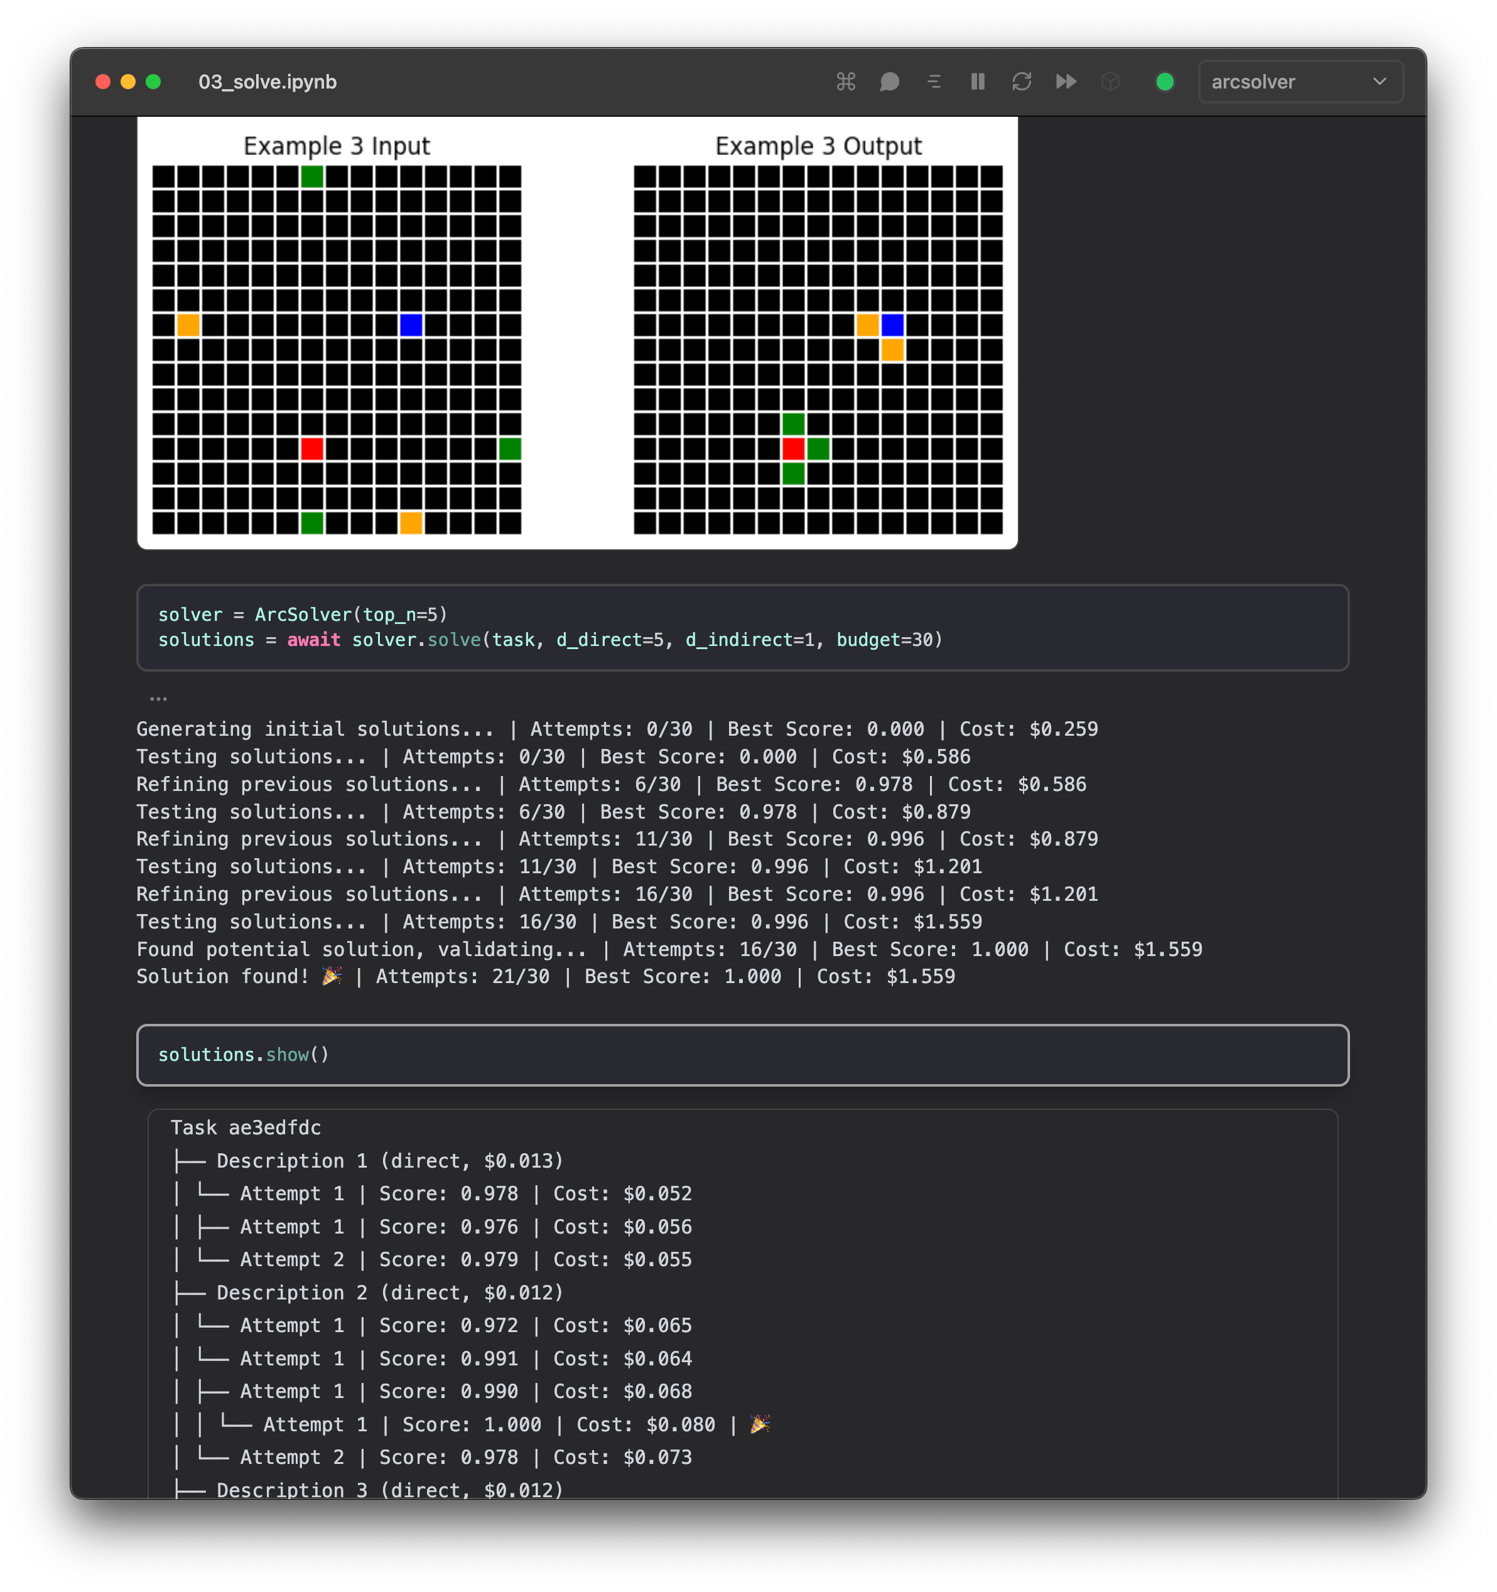This screenshot has width=1497, height=1592.
Task: Run all cells with fast-forward icon
Action: pos(1065,82)
